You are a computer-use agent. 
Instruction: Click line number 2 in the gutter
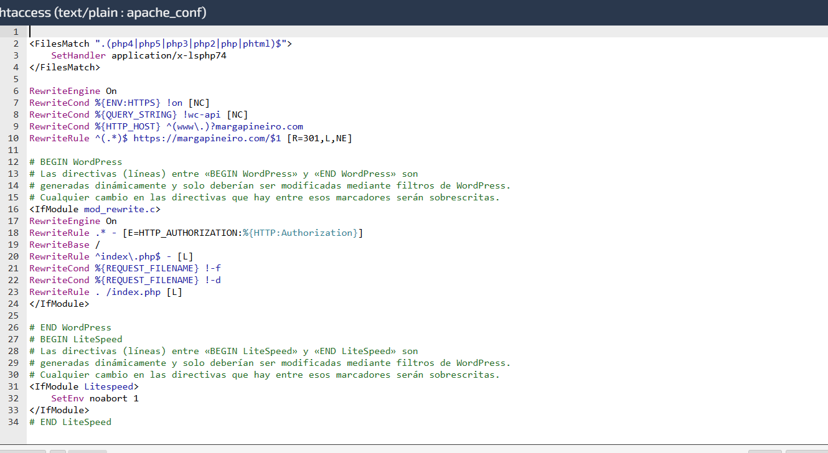(17, 44)
